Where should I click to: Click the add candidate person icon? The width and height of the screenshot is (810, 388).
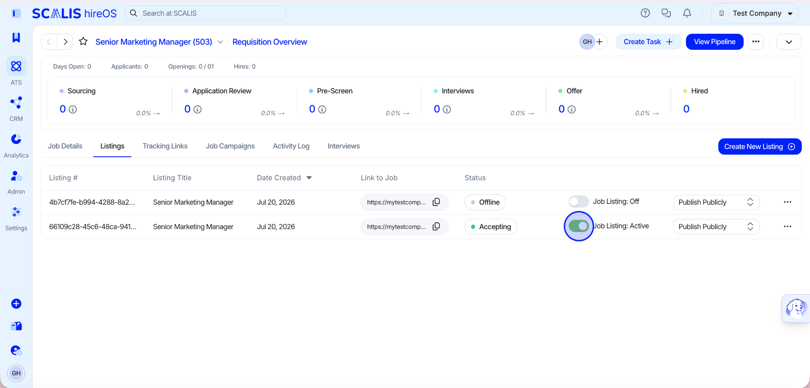tap(16, 350)
